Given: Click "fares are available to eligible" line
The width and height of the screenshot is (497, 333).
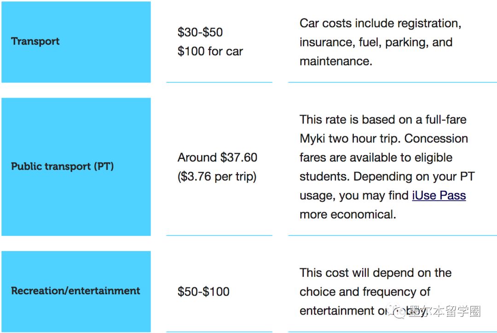Looking at the screenshot, I should tap(376, 158).
